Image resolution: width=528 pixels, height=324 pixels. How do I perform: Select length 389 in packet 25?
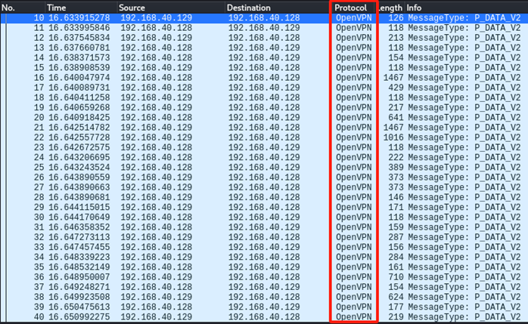[396, 168]
